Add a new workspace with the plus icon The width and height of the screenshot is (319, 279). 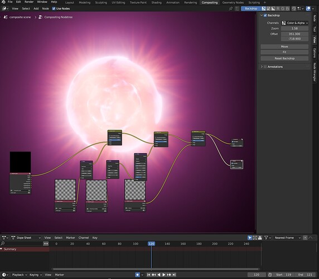click(x=265, y=2)
